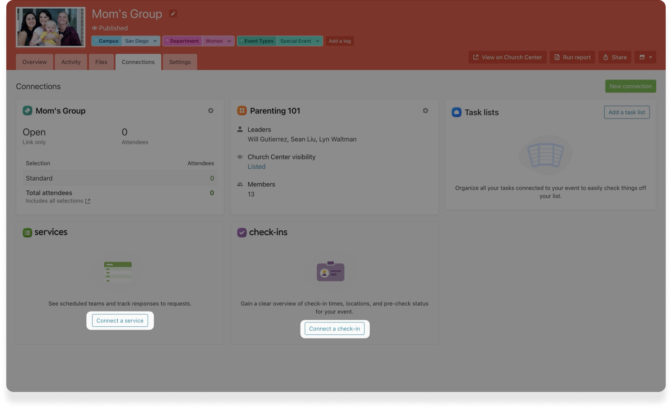The image size is (672, 409).
Task: Open the gear settings on Parenting 101 card
Action: pos(425,111)
